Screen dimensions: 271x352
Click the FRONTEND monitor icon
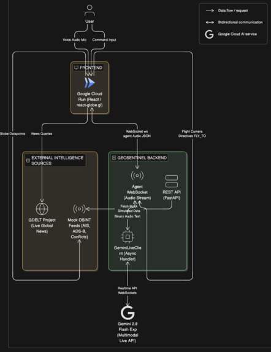click(76, 68)
